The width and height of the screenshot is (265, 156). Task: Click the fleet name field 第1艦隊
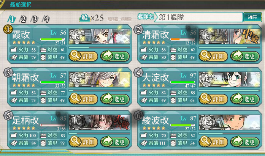pyautogui.click(x=198, y=17)
